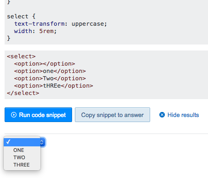This screenshot has width=208, height=184.
Task: Click the closing </select> tag
Action: click(23, 93)
